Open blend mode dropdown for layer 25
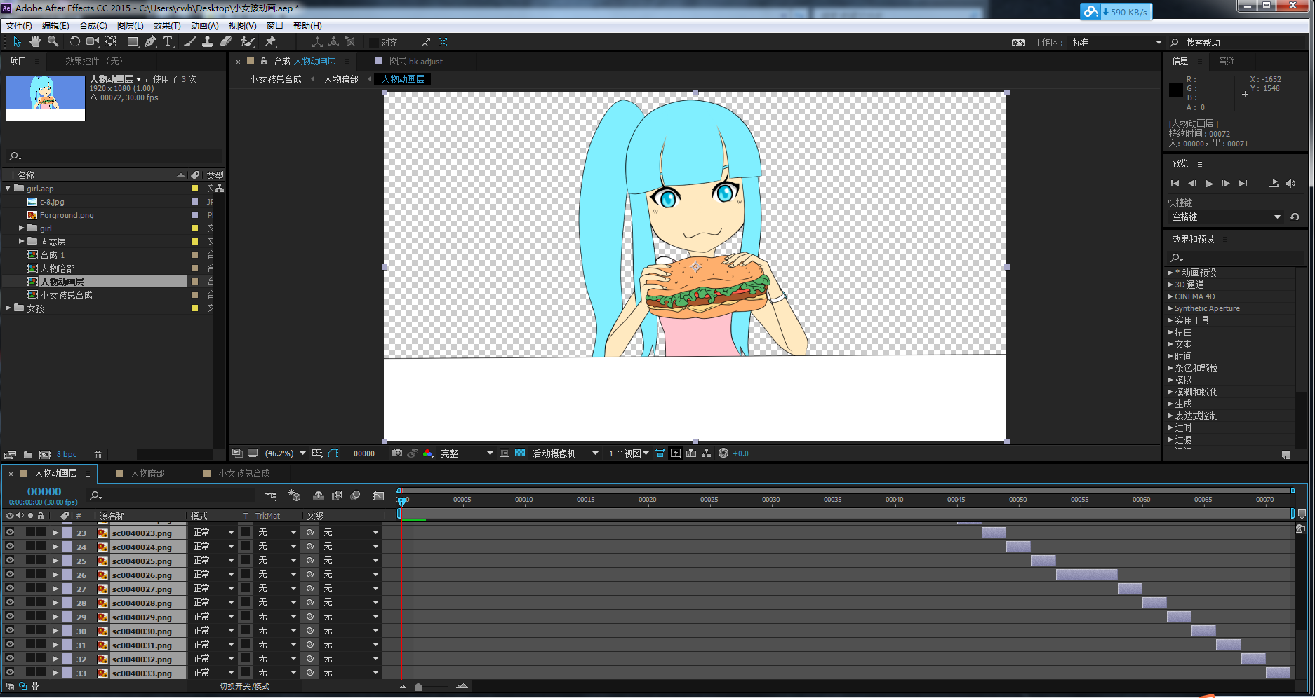The width and height of the screenshot is (1315, 698). (230, 561)
